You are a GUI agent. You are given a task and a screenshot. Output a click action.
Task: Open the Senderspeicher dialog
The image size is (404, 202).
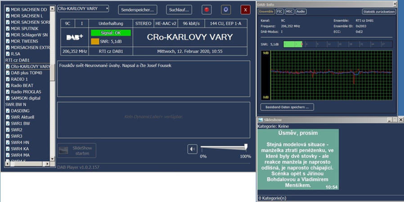coord(138,10)
